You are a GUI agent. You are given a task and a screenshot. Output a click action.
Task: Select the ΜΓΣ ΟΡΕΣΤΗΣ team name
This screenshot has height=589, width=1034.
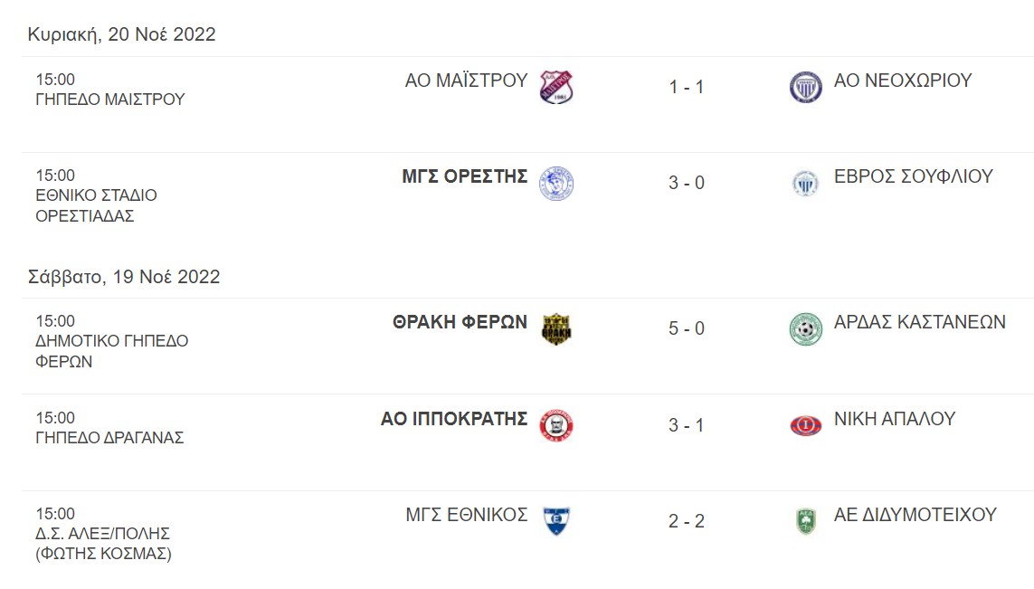(x=464, y=176)
